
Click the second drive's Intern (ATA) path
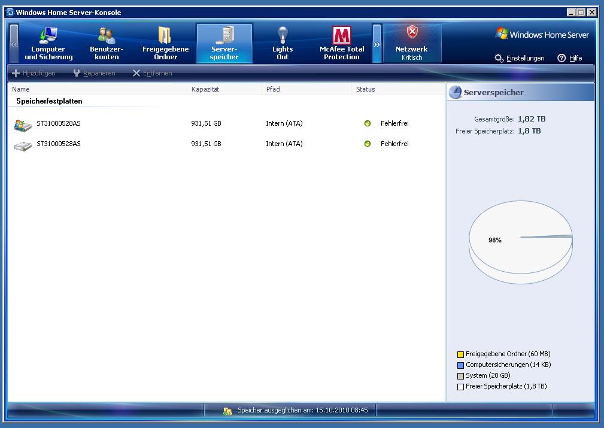click(x=284, y=144)
